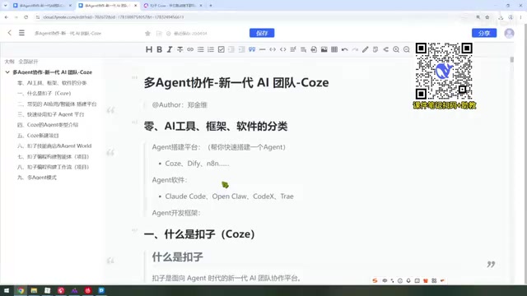This screenshot has height=296, width=527.
Task: Open the user avatar profile menu
Action: [509, 33]
